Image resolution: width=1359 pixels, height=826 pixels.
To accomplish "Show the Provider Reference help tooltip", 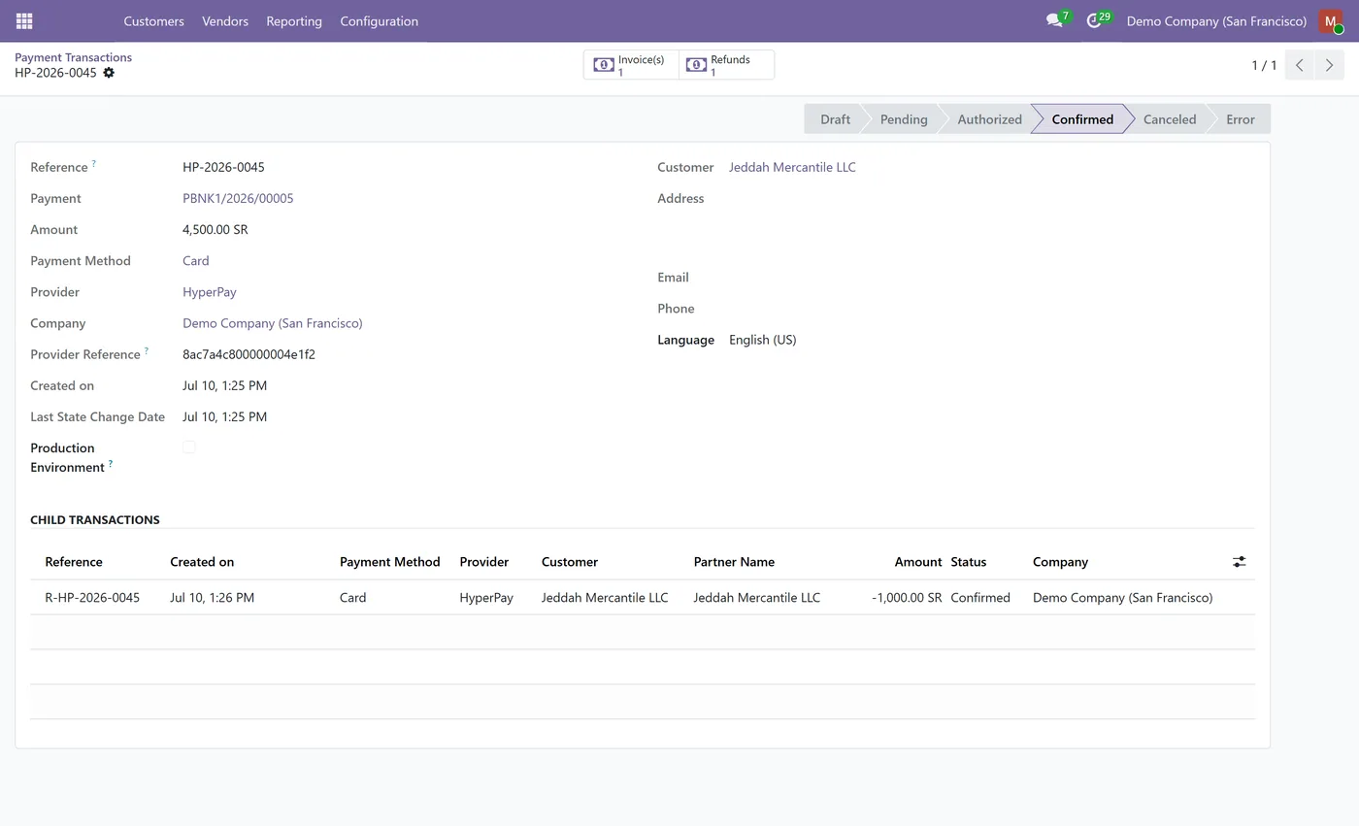I will (147, 351).
